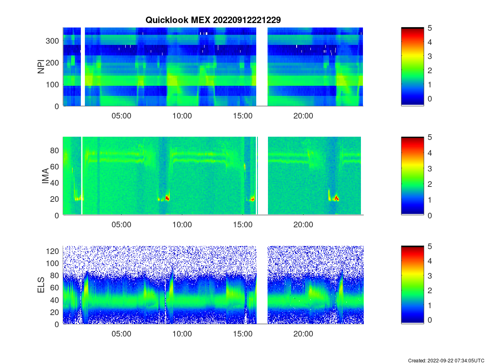
Task: Click the 10:00 tick under ELS plot
Action: click(x=182, y=334)
